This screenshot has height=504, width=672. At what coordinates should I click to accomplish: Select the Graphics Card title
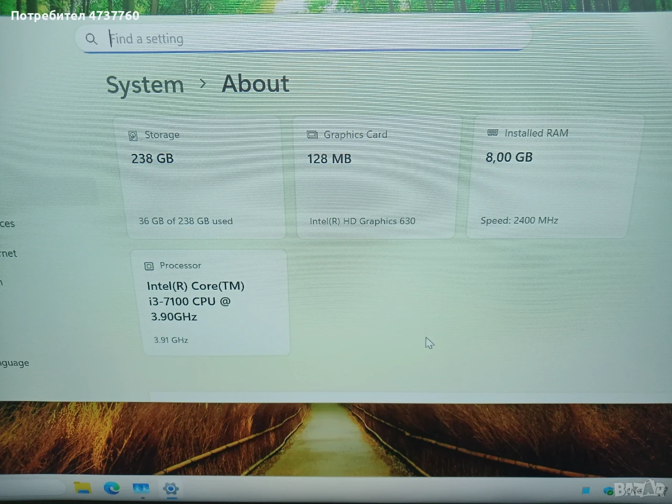coord(355,134)
